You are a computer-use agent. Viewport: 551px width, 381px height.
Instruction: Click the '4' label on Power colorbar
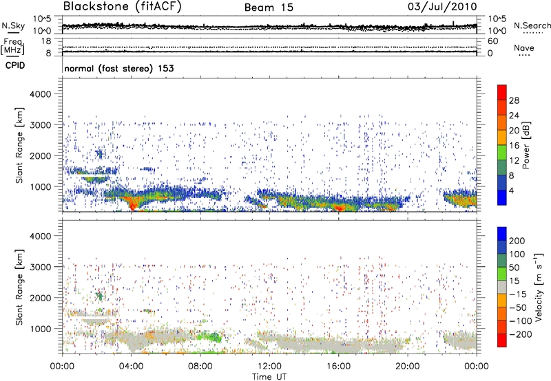coord(512,190)
